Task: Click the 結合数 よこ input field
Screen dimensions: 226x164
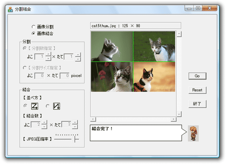Action: 36,124
